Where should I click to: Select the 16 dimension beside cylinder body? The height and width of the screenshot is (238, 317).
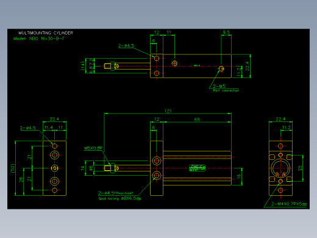coord(239,176)
